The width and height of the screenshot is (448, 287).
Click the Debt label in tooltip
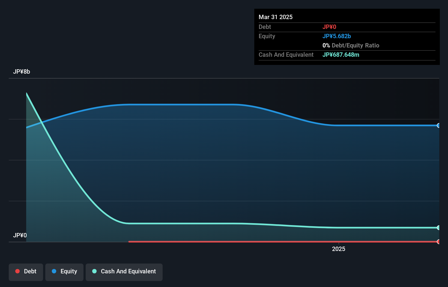click(x=265, y=27)
